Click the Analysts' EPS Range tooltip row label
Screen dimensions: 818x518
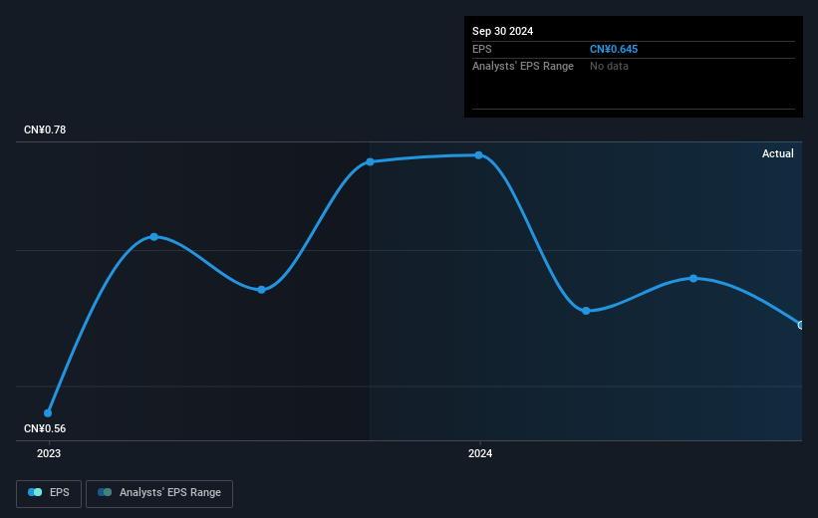click(523, 67)
